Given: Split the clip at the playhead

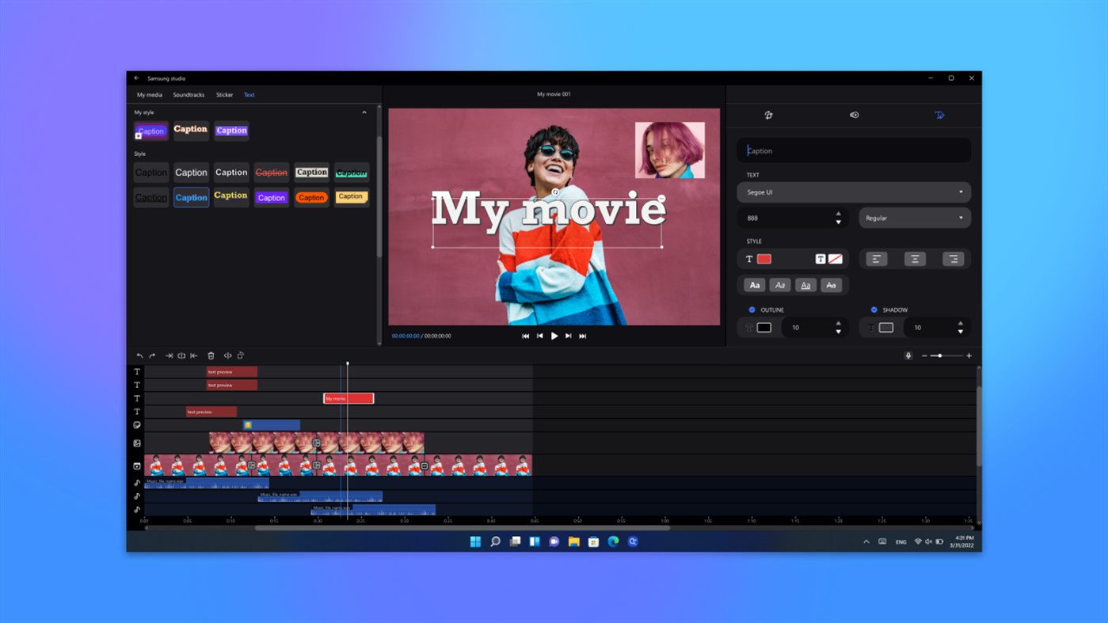Looking at the screenshot, I should (x=181, y=356).
